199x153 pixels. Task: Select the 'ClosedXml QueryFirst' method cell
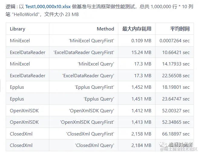84,134
